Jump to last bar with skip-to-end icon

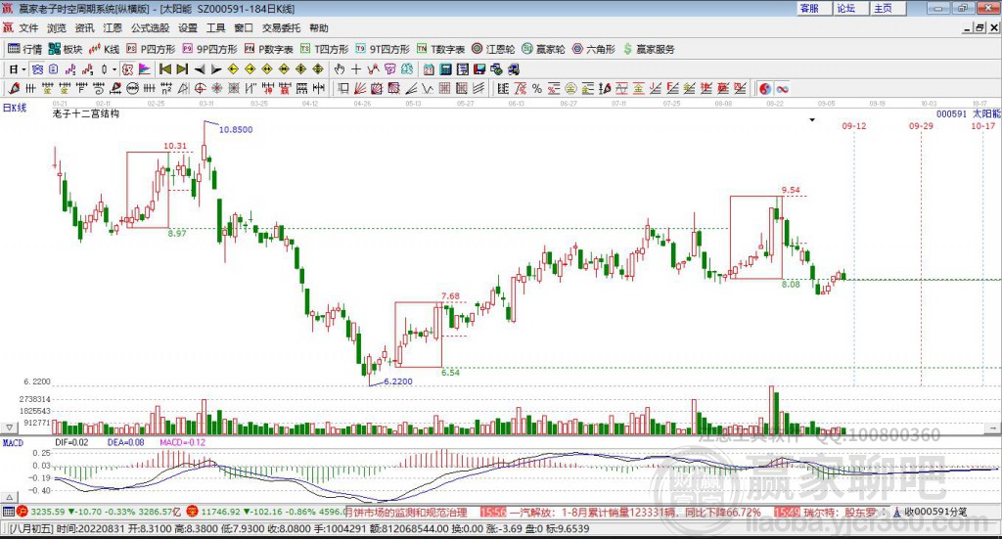(x=182, y=69)
